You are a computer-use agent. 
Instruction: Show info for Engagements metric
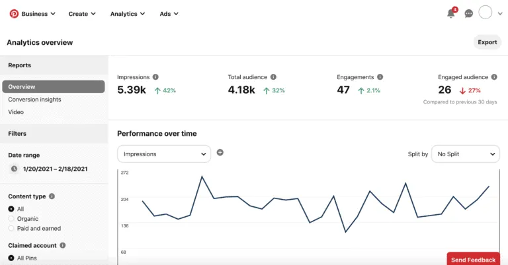[380, 77]
